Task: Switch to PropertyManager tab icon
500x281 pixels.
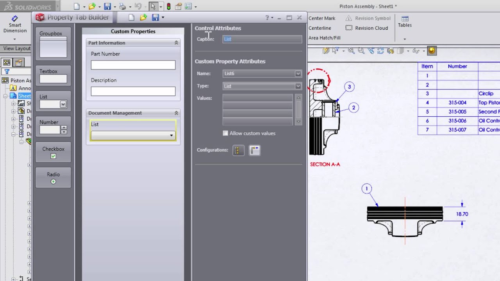Action: coord(18,62)
